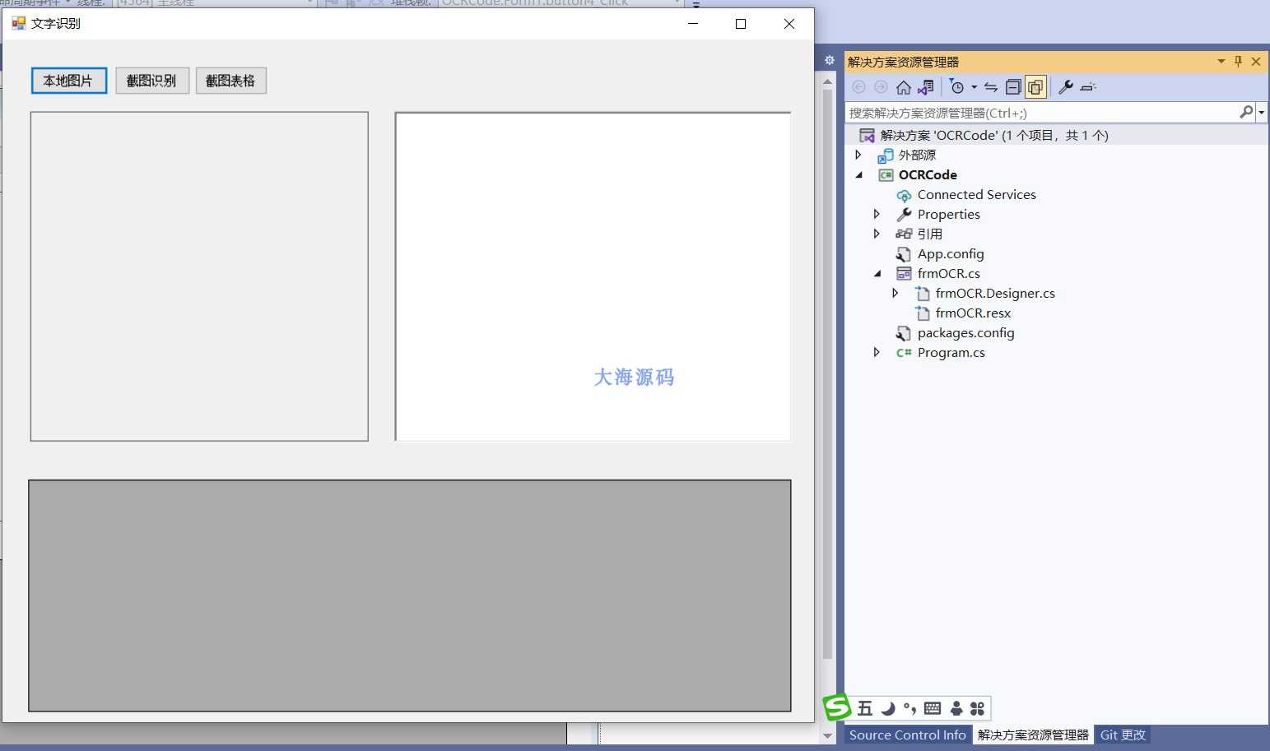The width and height of the screenshot is (1270, 751).
Task: Expand the frmOCR.Designer.cs node
Action: [x=896, y=293]
